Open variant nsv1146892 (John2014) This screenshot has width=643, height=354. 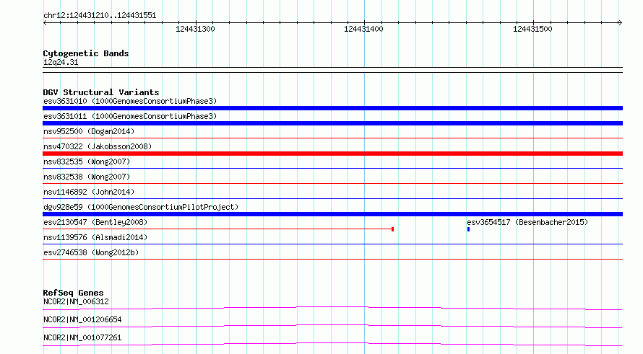tap(89, 192)
